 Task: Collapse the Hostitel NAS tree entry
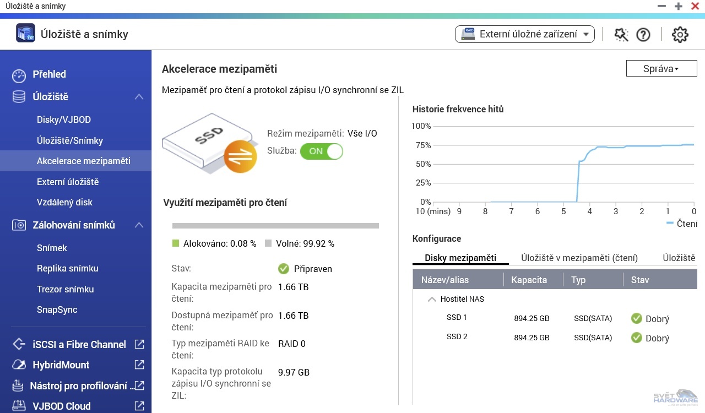click(432, 299)
